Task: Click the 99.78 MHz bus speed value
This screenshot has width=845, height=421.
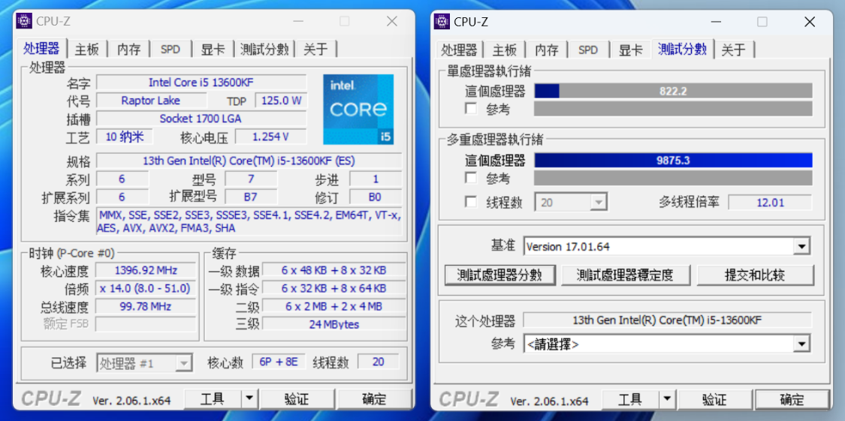Action: (x=146, y=306)
